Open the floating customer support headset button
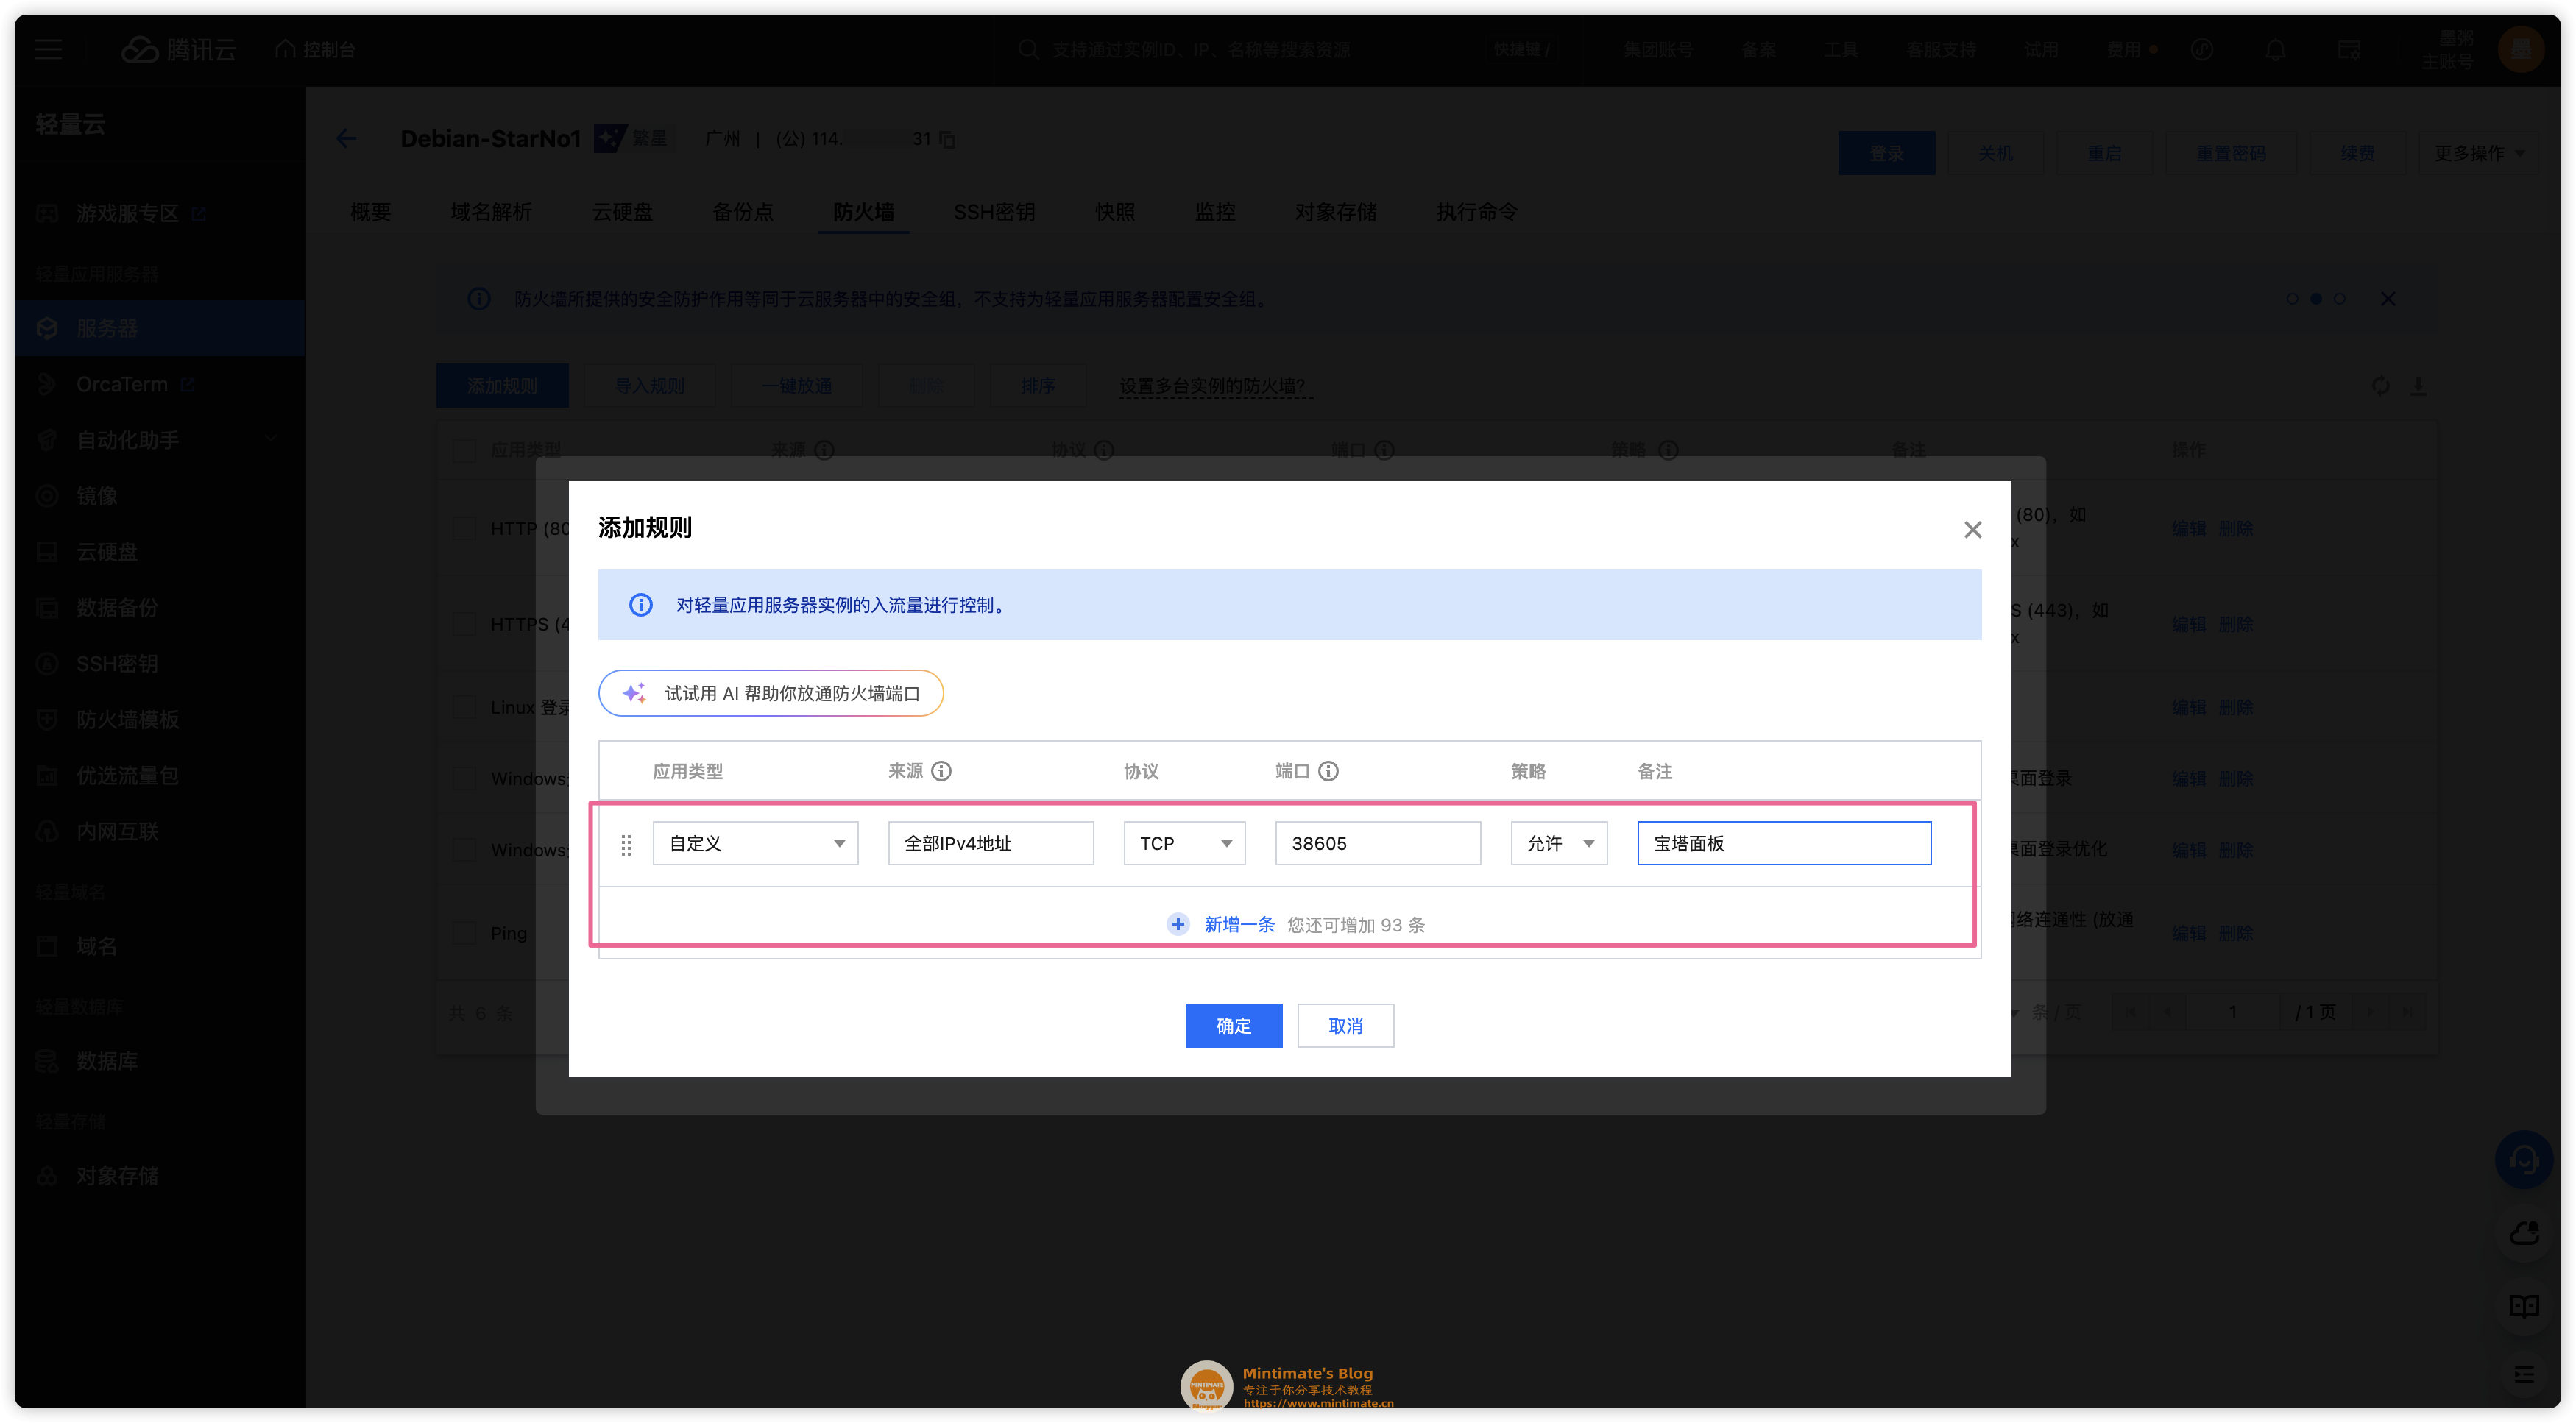The image size is (2576, 1423). pos(2524,1160)
